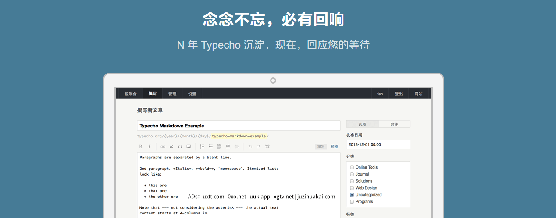
Task: Open the 撰写 menu
Action: 152,94
